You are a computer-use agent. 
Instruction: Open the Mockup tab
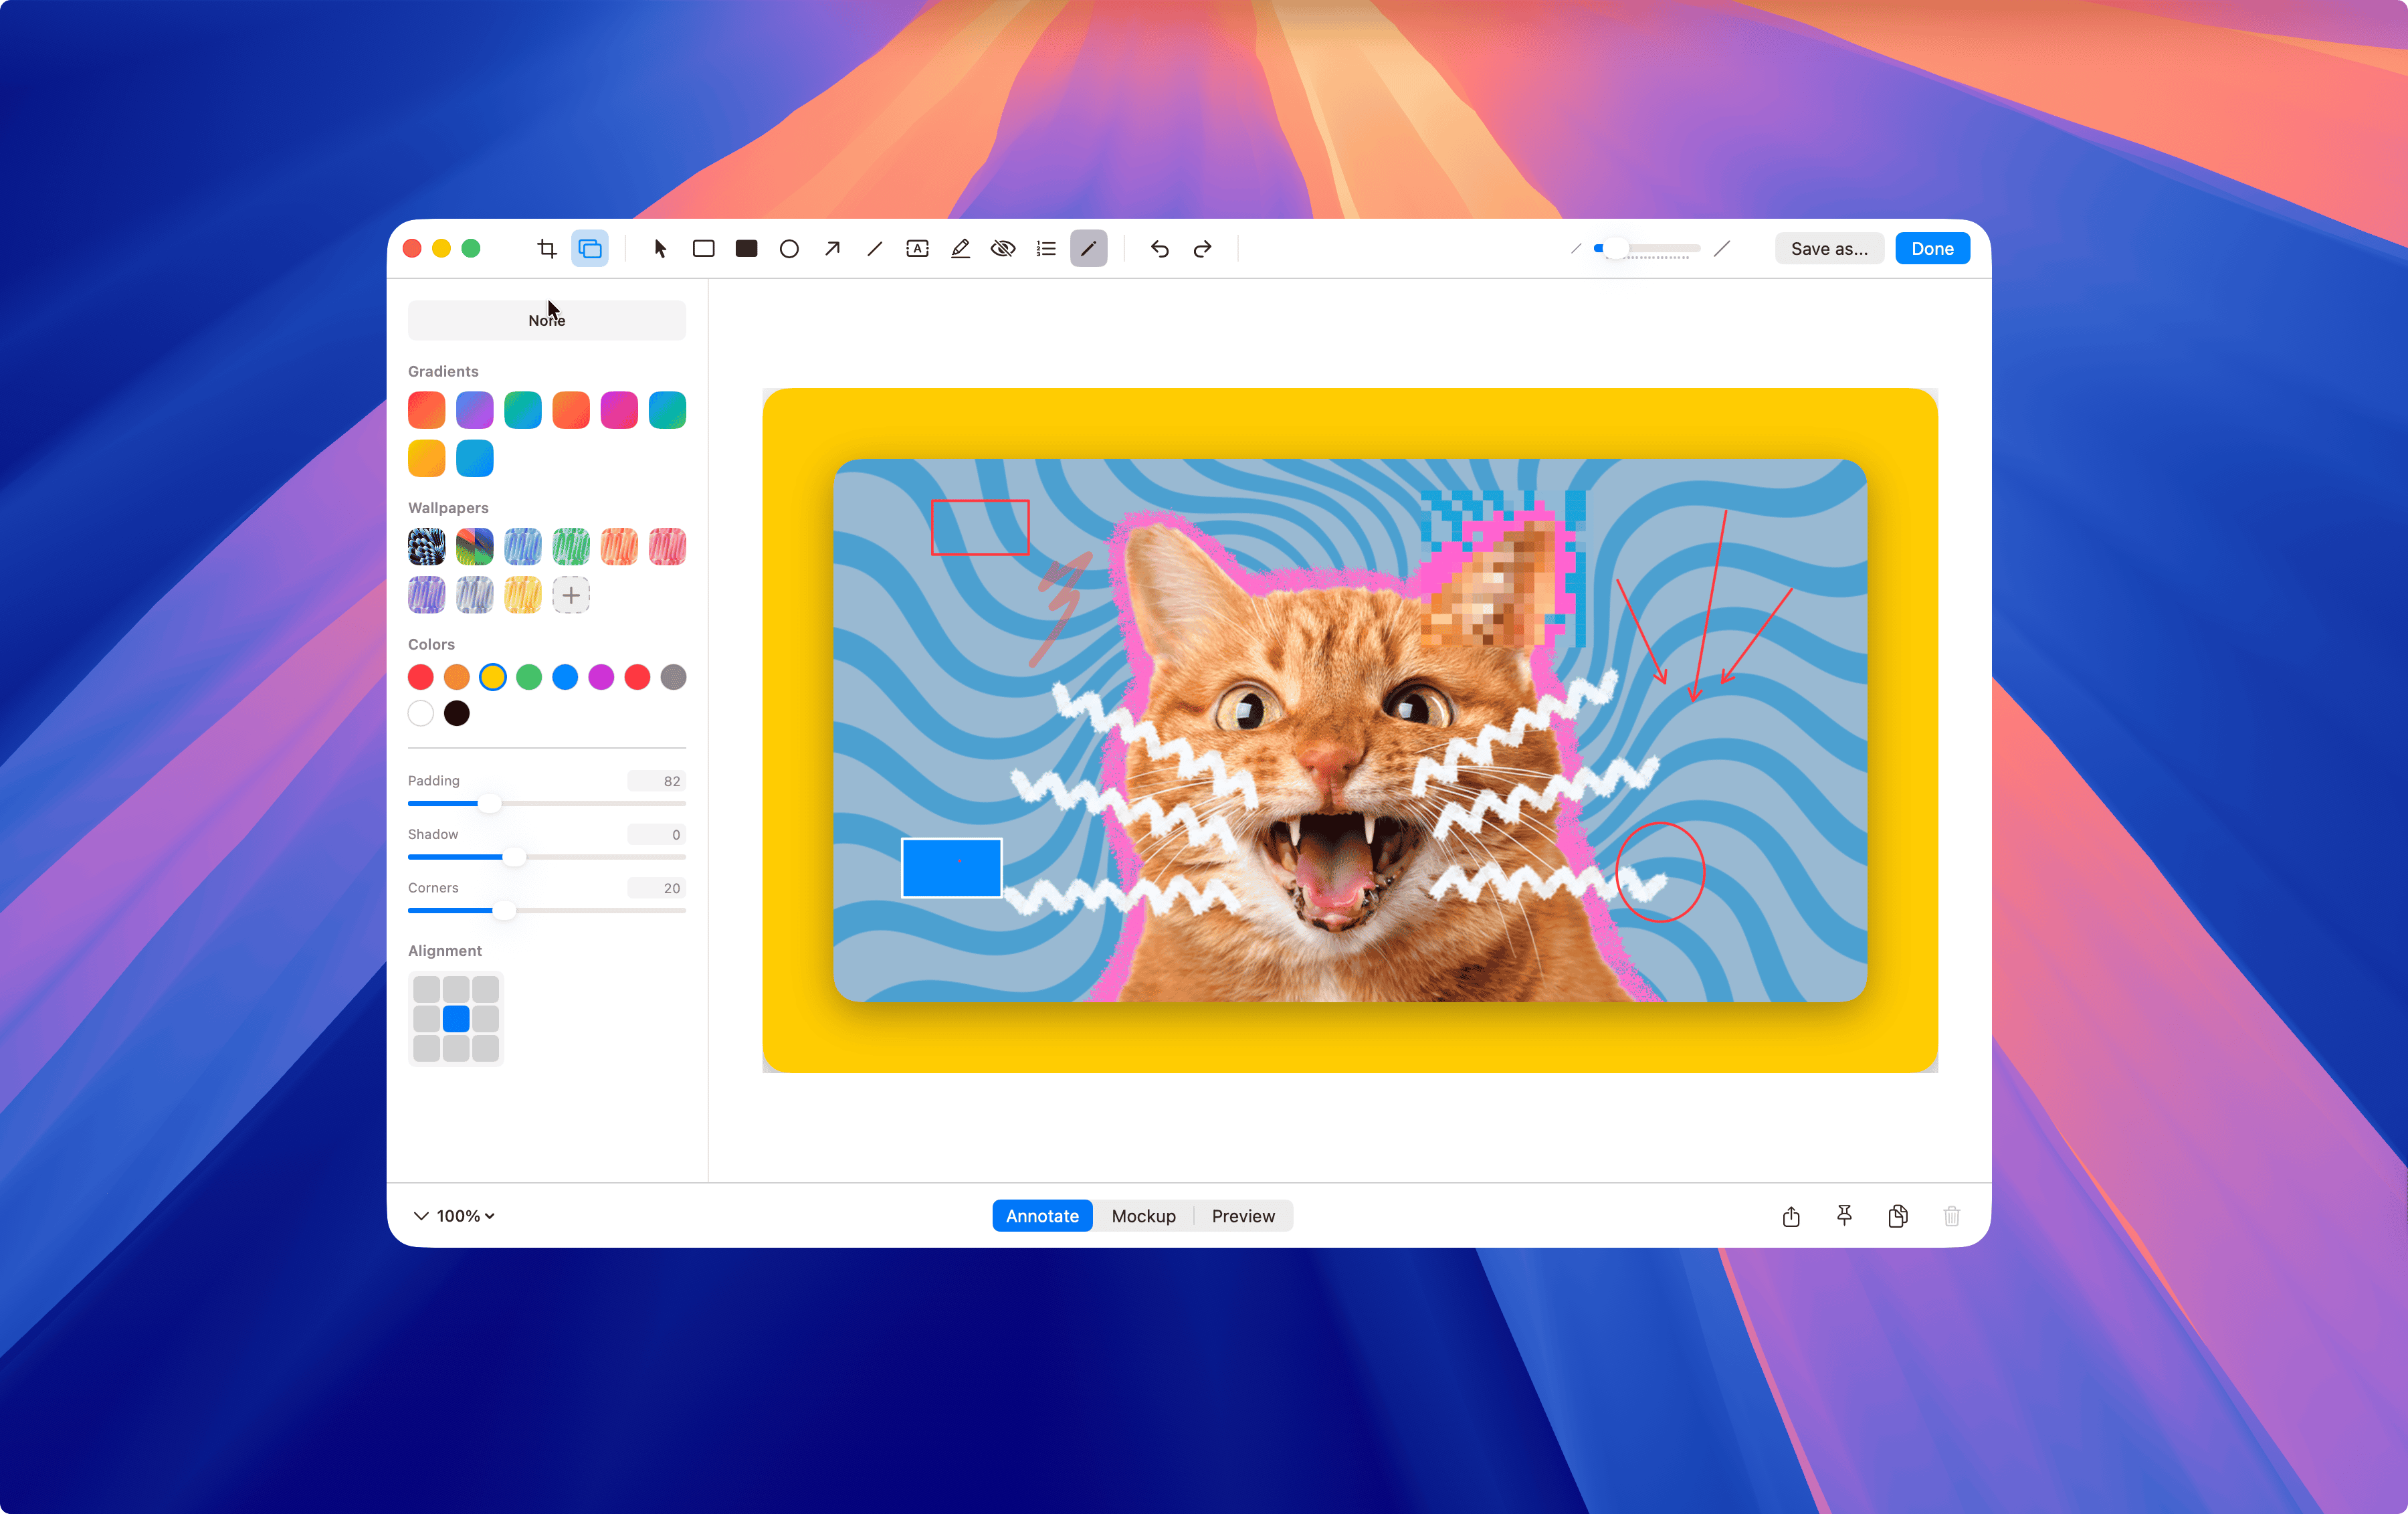click(x=1143, y=1216)
